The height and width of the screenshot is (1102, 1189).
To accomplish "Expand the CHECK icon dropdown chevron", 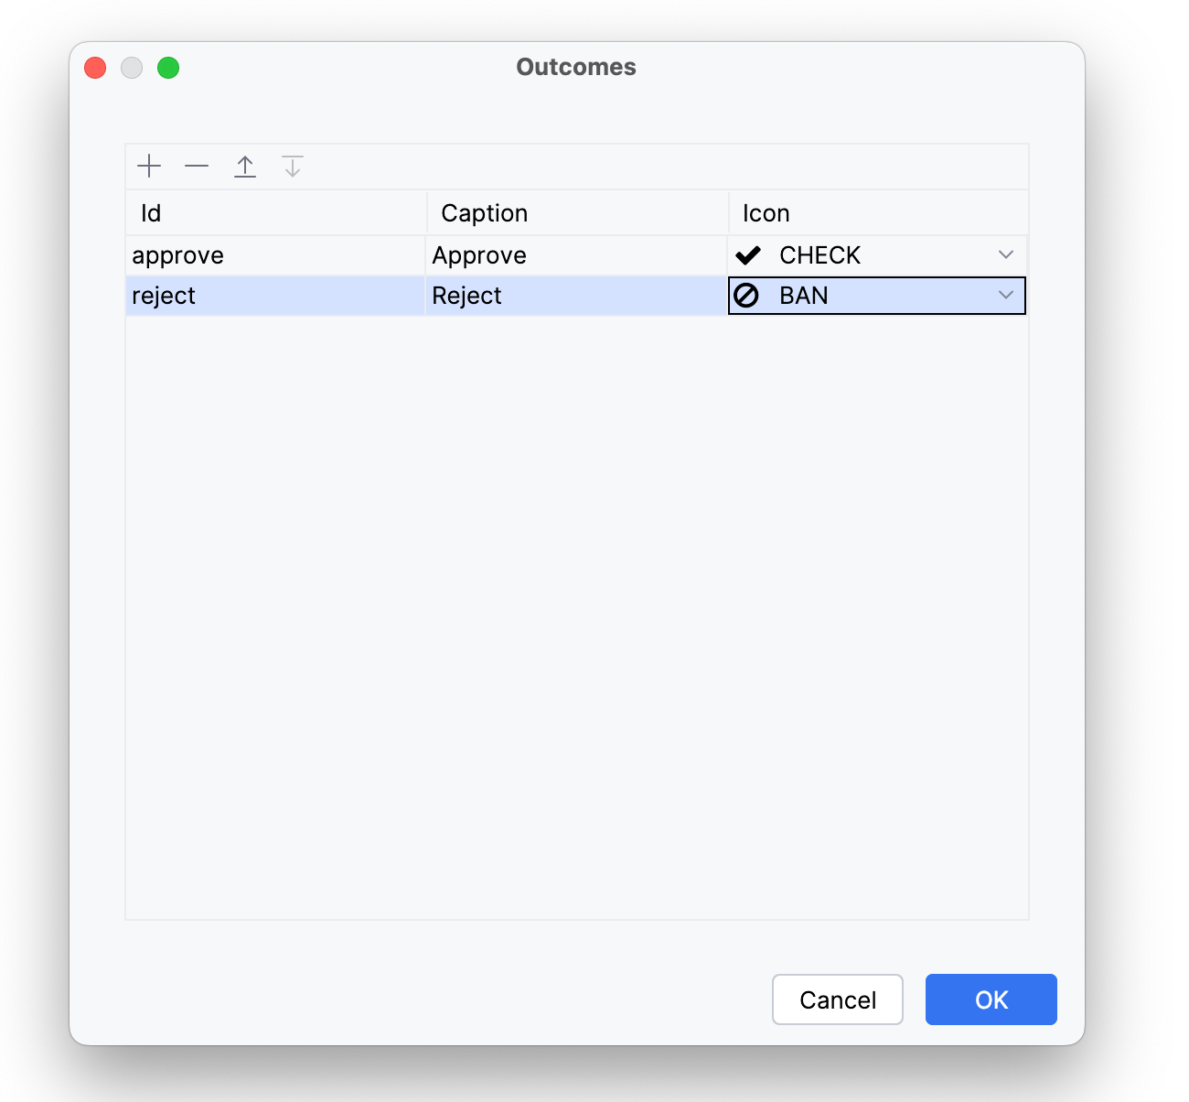I will tap(1006, 255).
